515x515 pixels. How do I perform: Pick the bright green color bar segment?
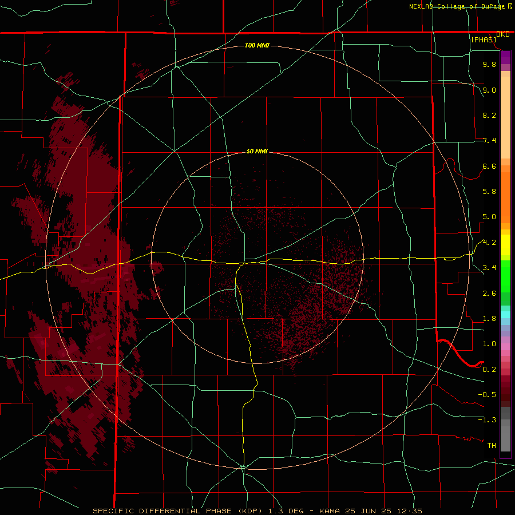tap(505, 276)
